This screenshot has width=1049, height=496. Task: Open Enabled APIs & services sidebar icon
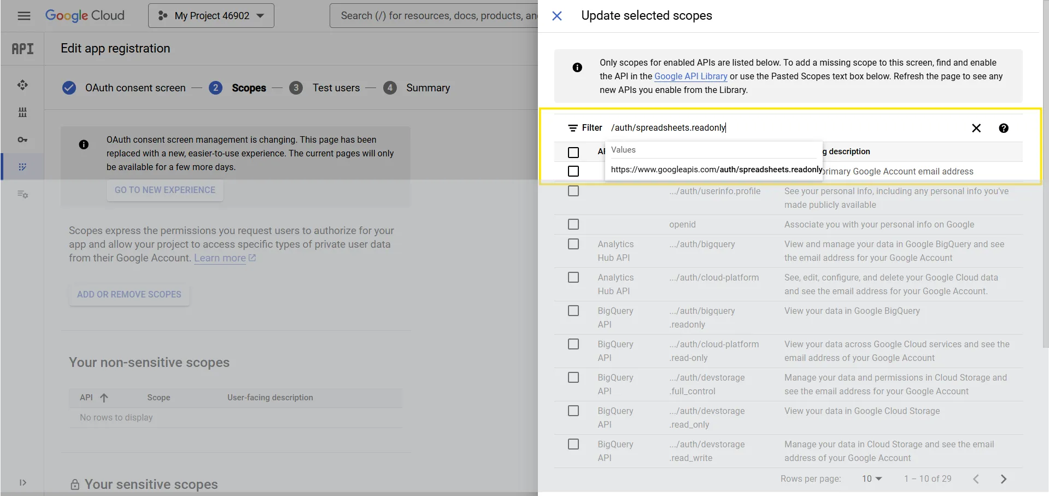point(22,85)
